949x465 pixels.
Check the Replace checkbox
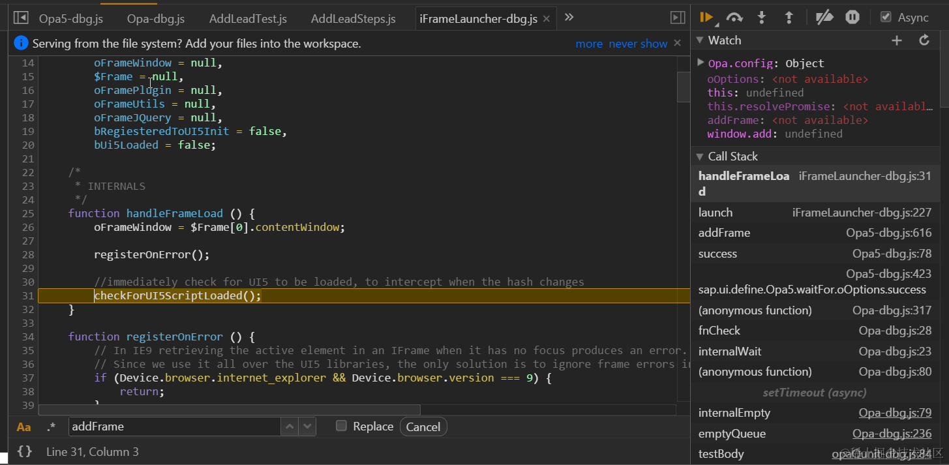pyautogui.click(x=341, y=426)
